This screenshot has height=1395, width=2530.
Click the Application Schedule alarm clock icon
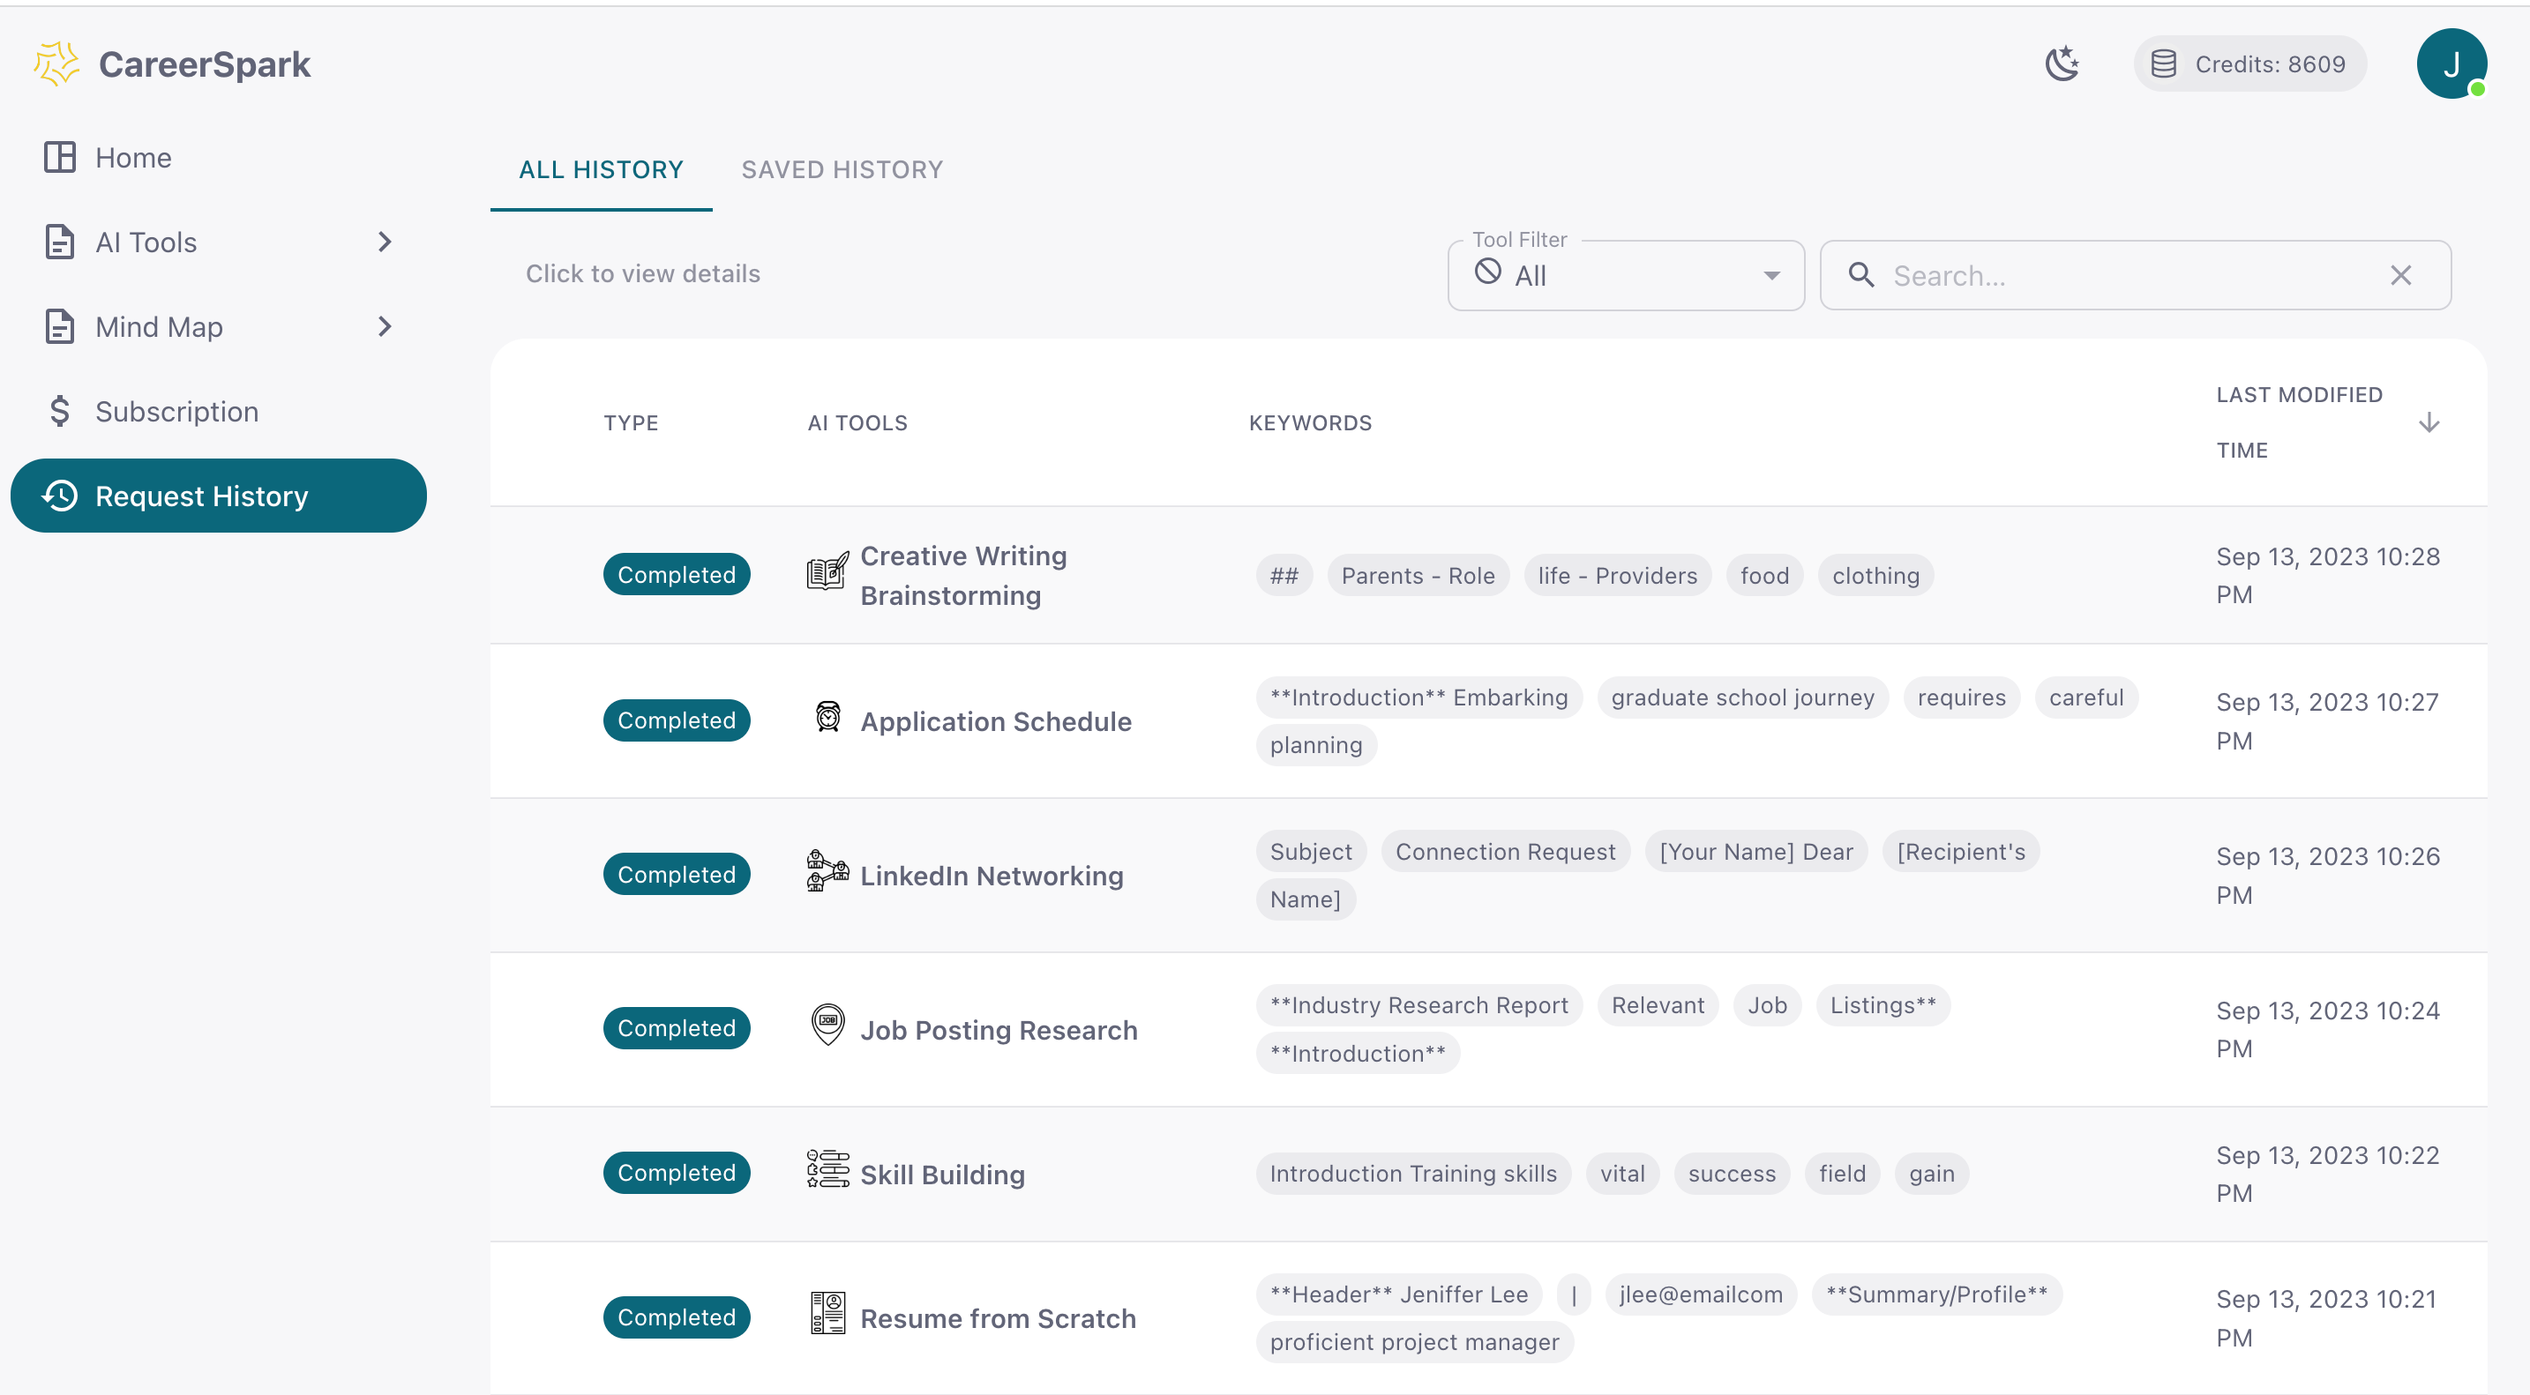[828, 719]
